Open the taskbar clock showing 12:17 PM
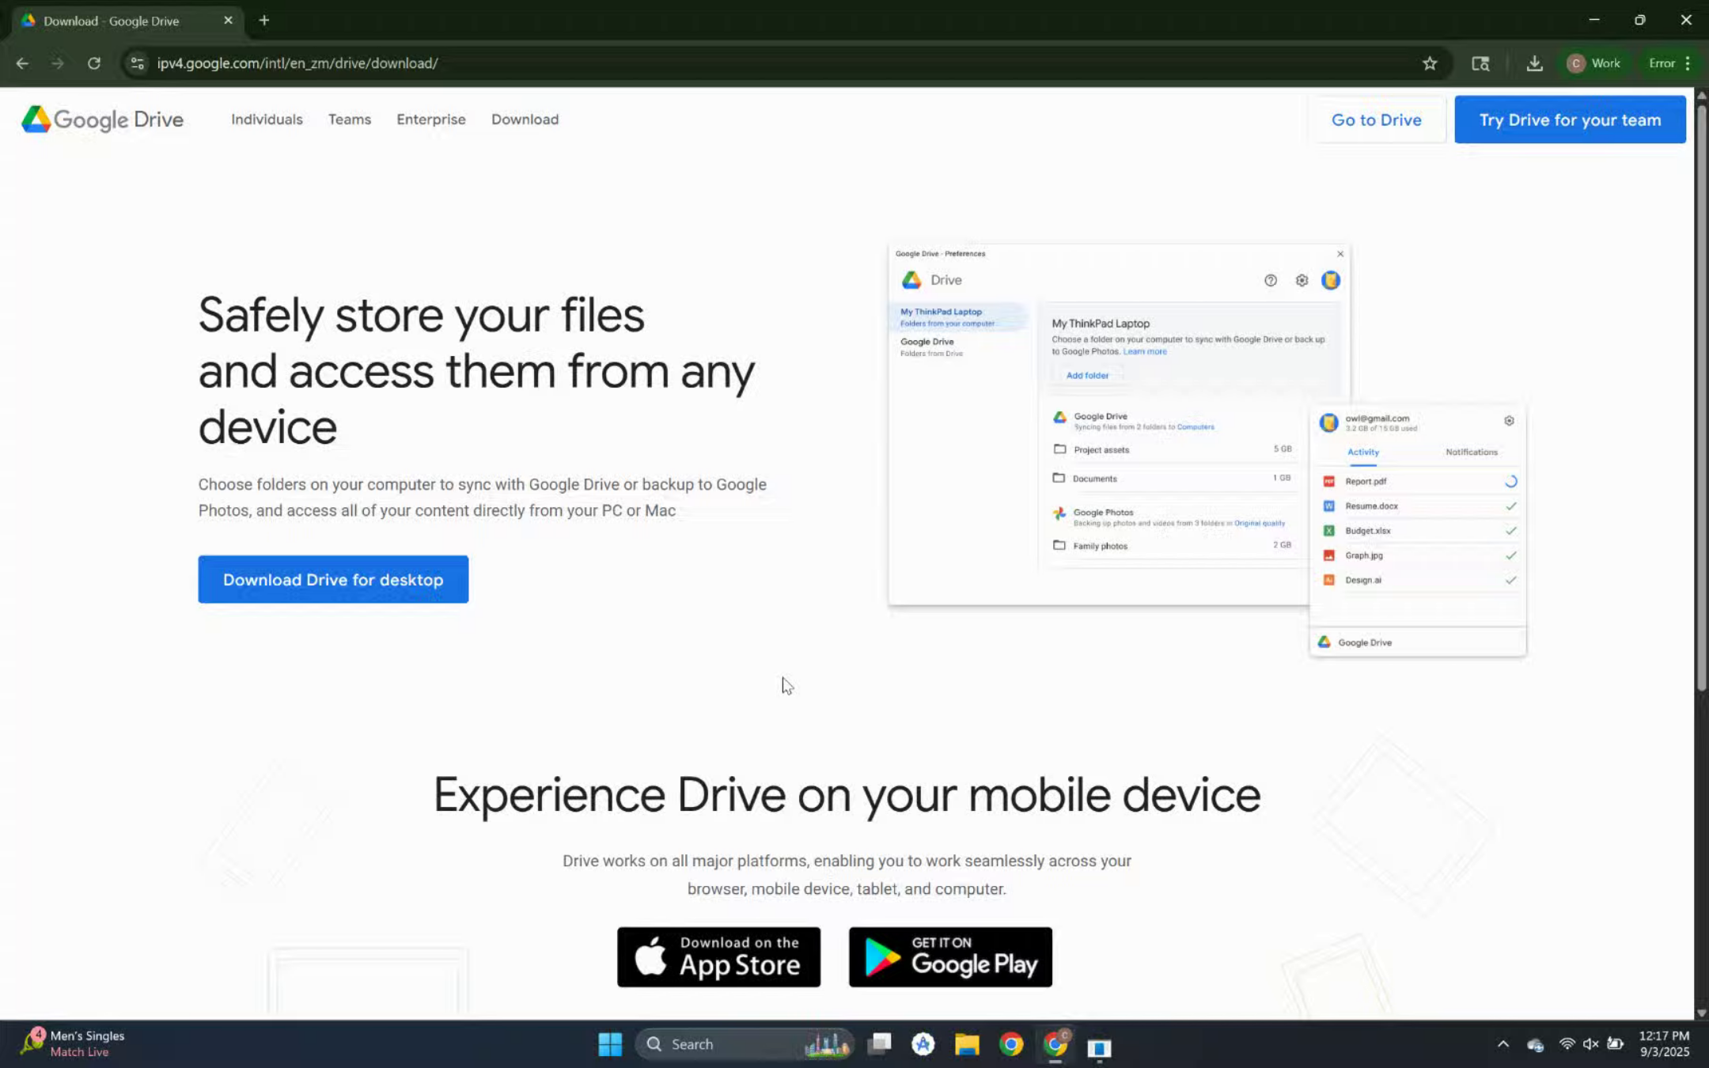This screenshot has width=1709, height=1068. (x=1664, y=1043)
